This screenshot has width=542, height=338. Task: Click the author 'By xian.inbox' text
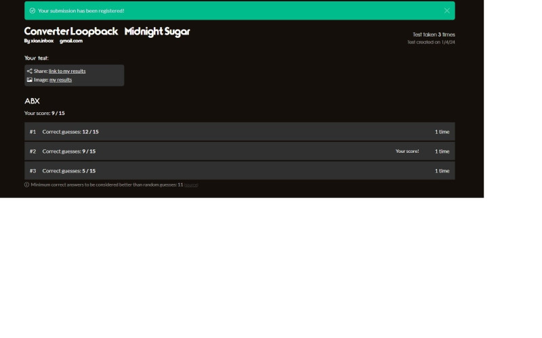[x=39, y=41]
